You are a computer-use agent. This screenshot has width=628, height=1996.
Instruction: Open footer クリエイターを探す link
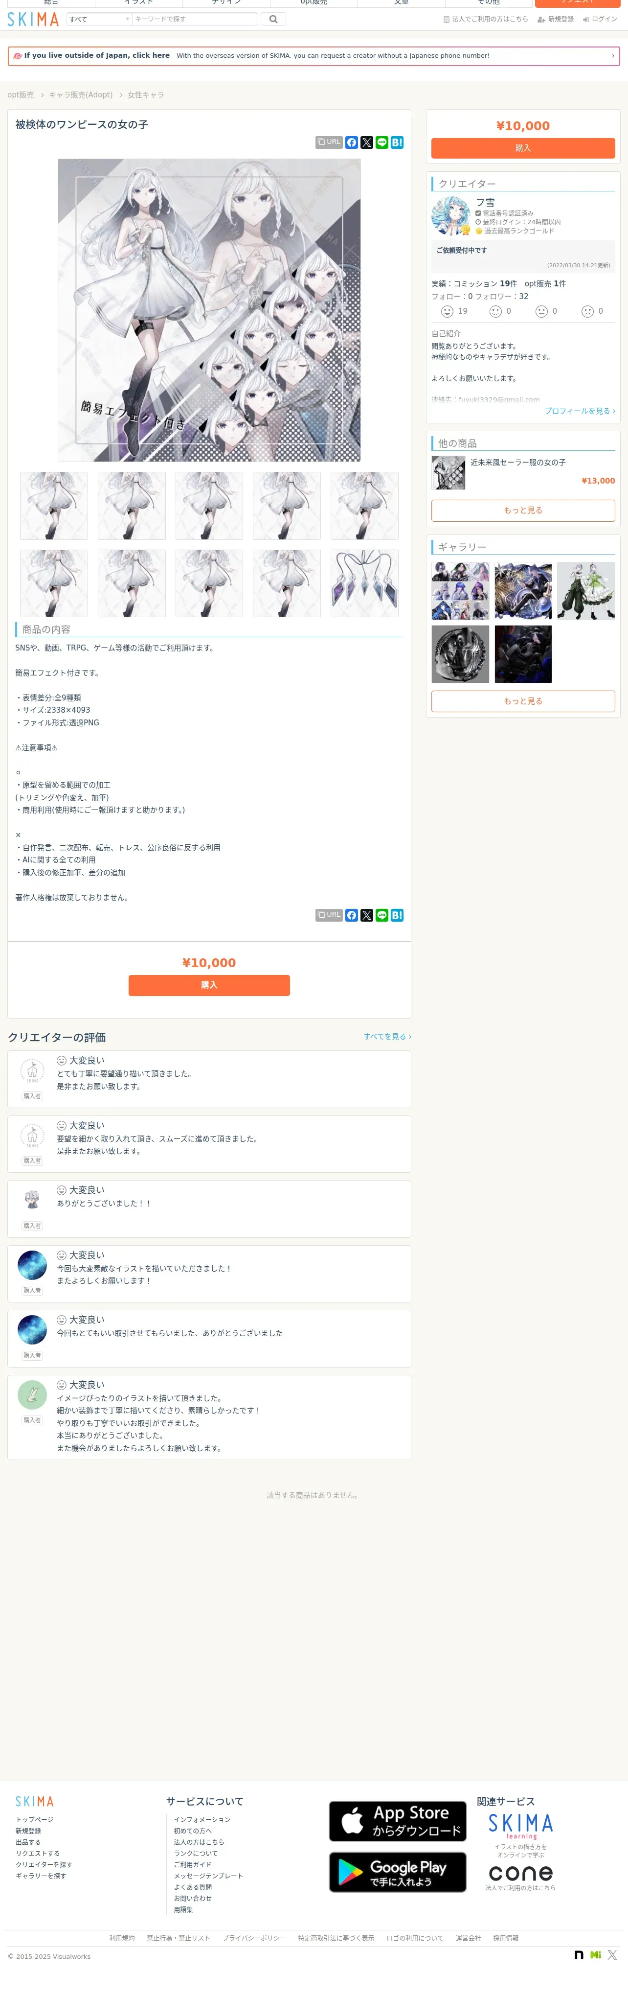(44, 1864)
